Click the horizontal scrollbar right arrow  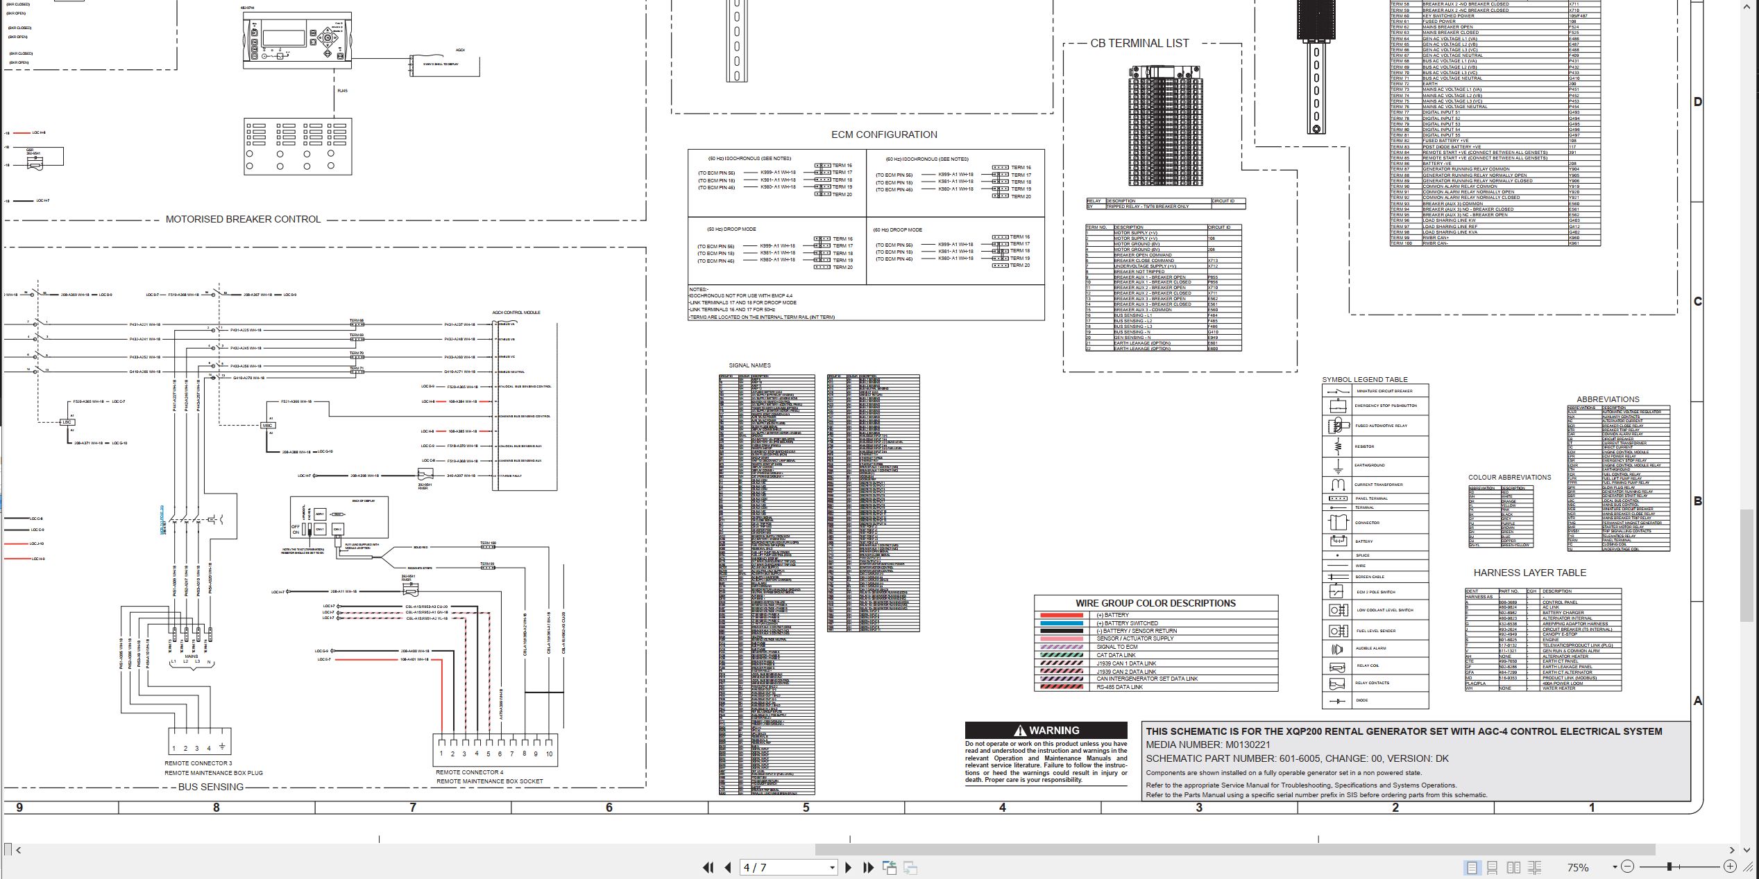click(x=1733, y=850)
